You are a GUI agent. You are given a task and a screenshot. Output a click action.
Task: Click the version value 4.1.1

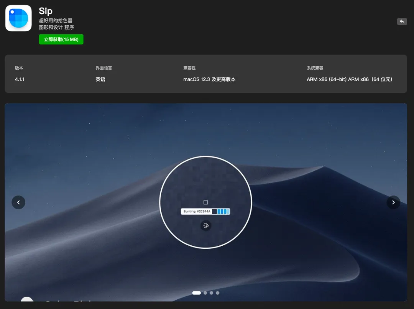20,79
